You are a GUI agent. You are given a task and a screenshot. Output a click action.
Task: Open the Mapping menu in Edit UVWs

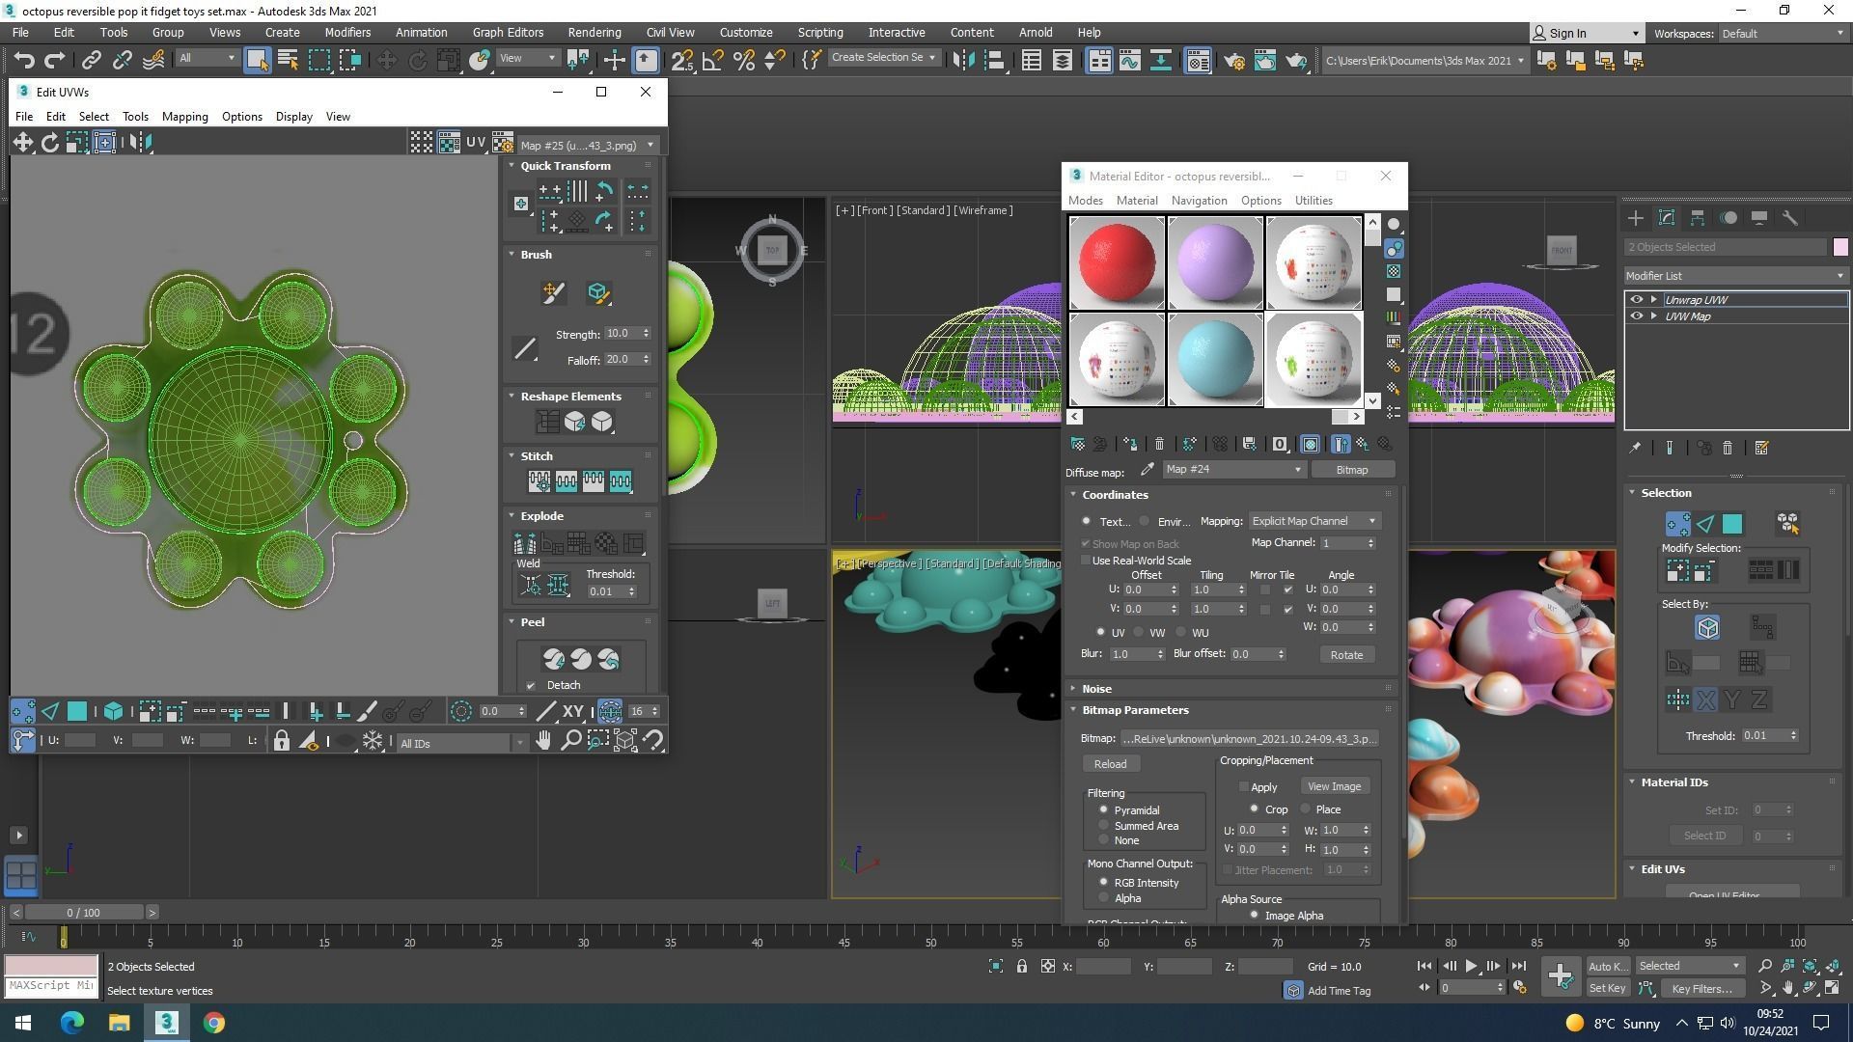184,117
